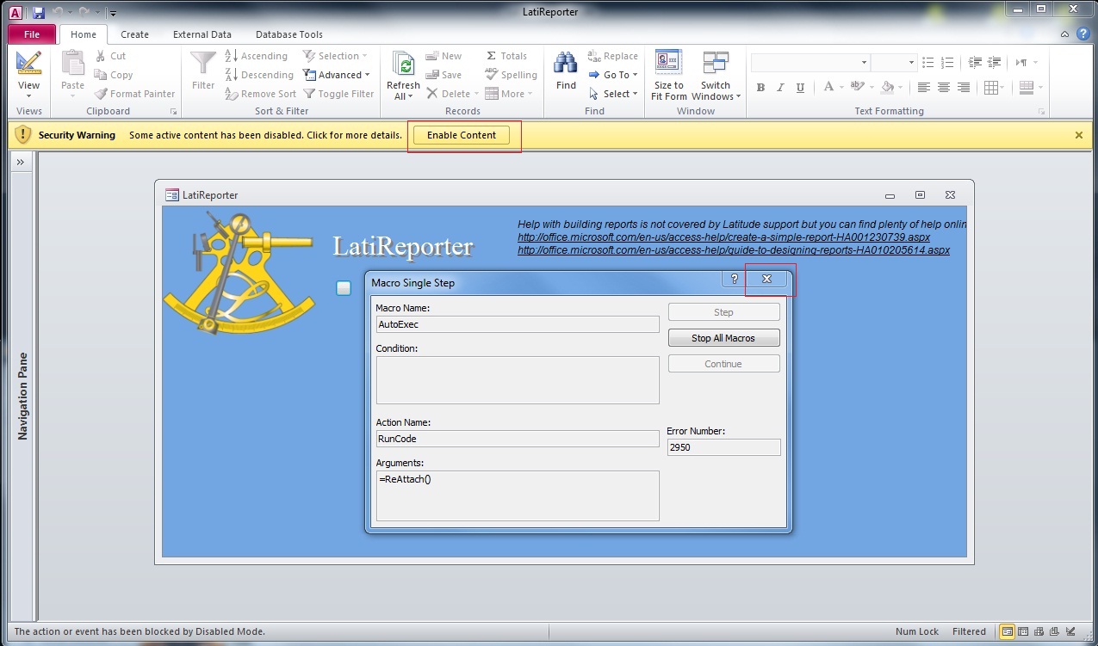The width and height of the screenshot is (1098, 646).
Task: Click the Switch Windows icon
Action: (715, 65)
